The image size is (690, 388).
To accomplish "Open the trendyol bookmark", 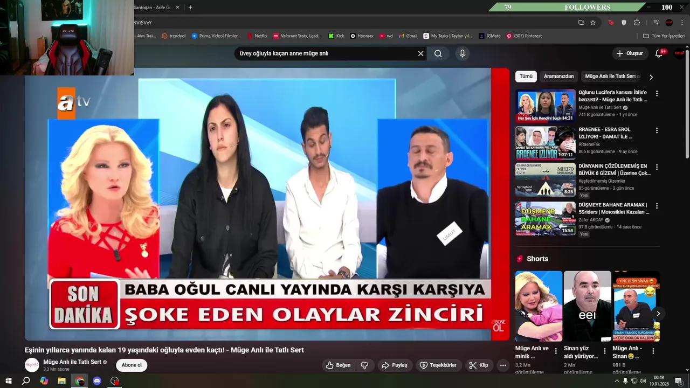I will 174,36.
